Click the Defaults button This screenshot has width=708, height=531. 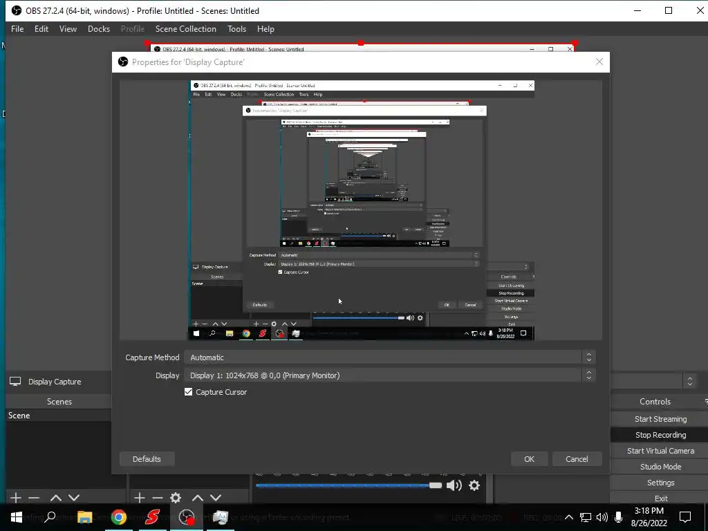[147, 459]
